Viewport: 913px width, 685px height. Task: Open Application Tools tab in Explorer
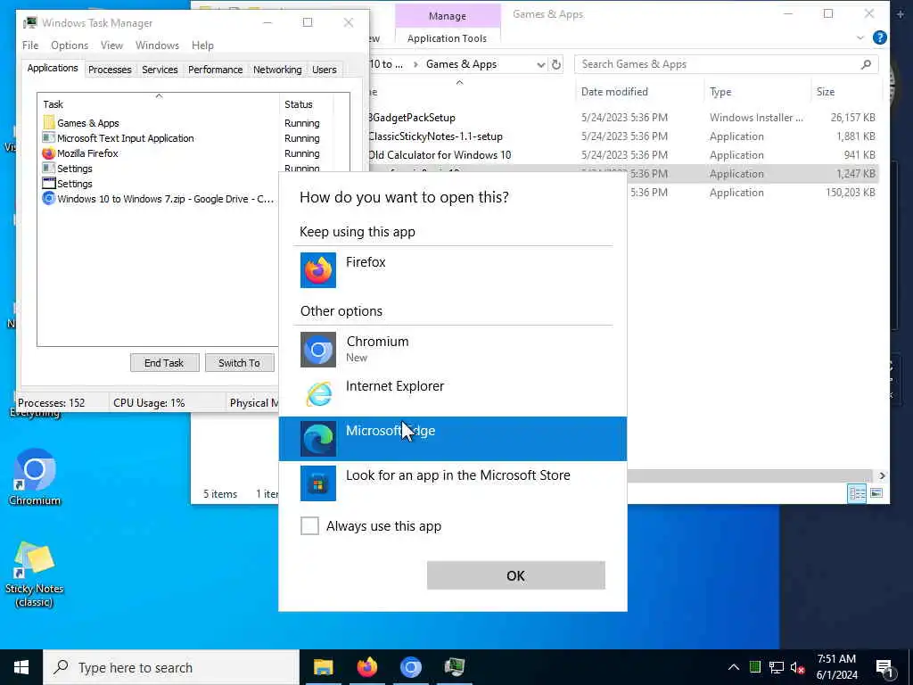click(448, 38)
